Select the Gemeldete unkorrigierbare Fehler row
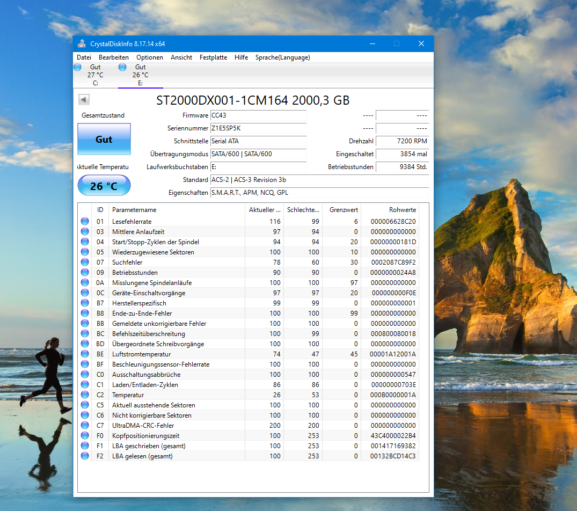Screen dimensions: 577x511 [x=249, y=323]
